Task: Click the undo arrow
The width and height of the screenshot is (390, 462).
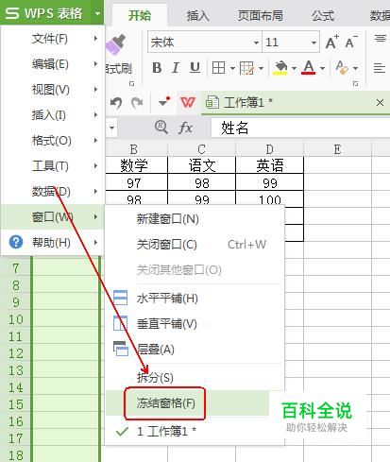Action: (x=116, y=103)
